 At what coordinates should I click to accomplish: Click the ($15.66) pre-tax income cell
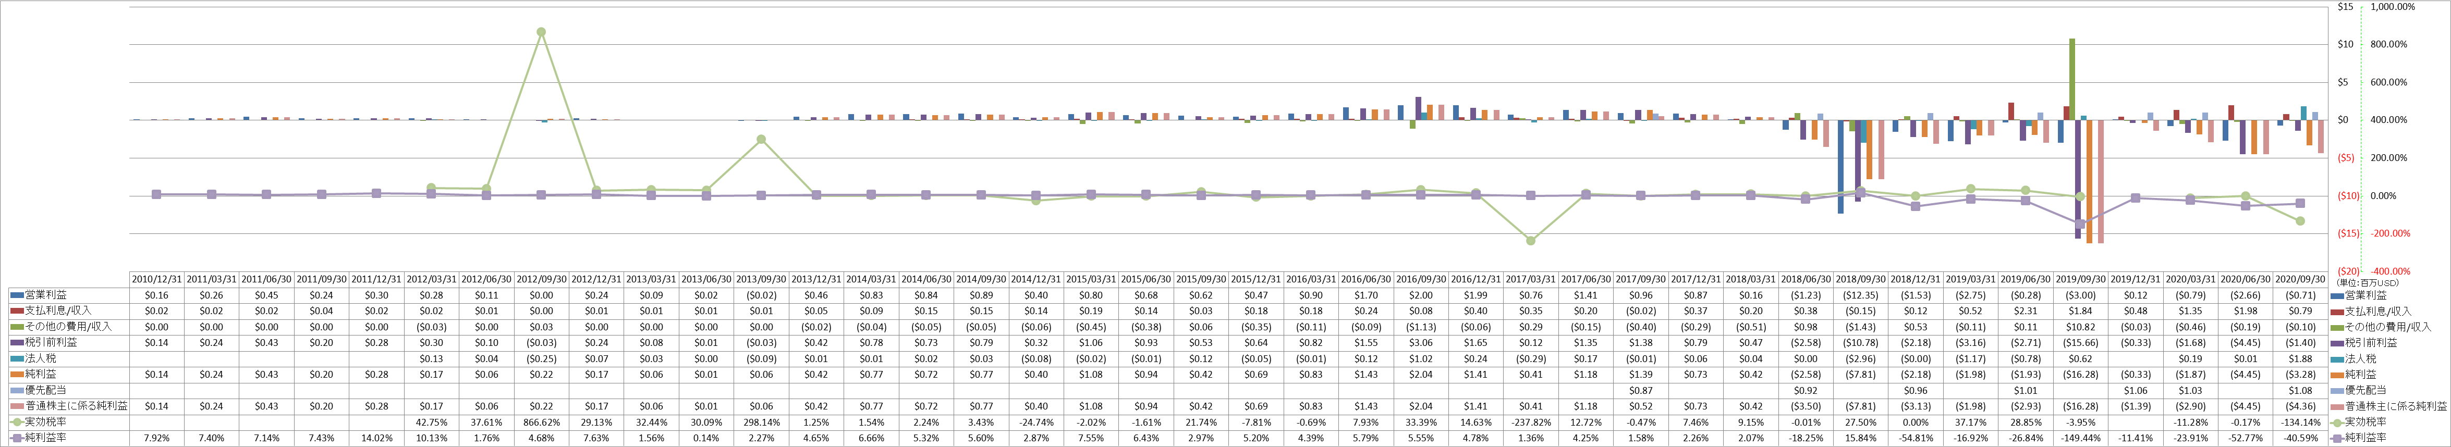point(2081,343)
